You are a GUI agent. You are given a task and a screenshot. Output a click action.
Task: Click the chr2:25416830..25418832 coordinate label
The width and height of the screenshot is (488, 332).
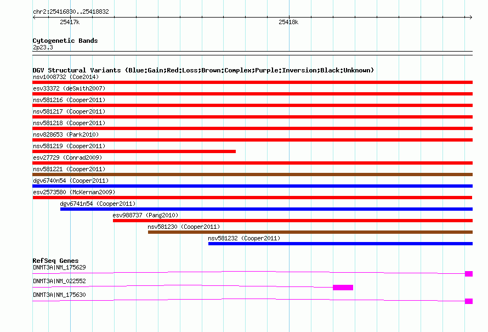(x=71, y=12)
